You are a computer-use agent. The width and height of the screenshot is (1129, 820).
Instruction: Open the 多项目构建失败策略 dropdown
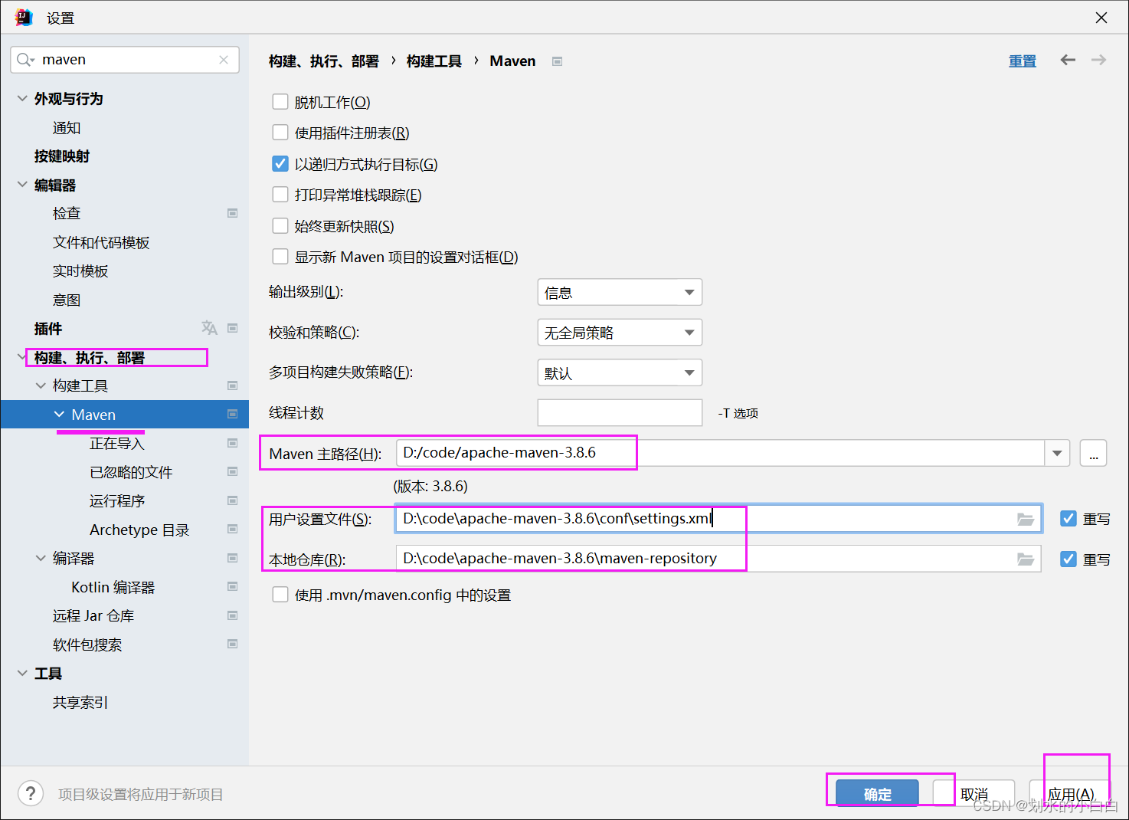tap(620, 372)
